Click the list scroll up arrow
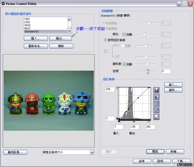 coord(69,19)
